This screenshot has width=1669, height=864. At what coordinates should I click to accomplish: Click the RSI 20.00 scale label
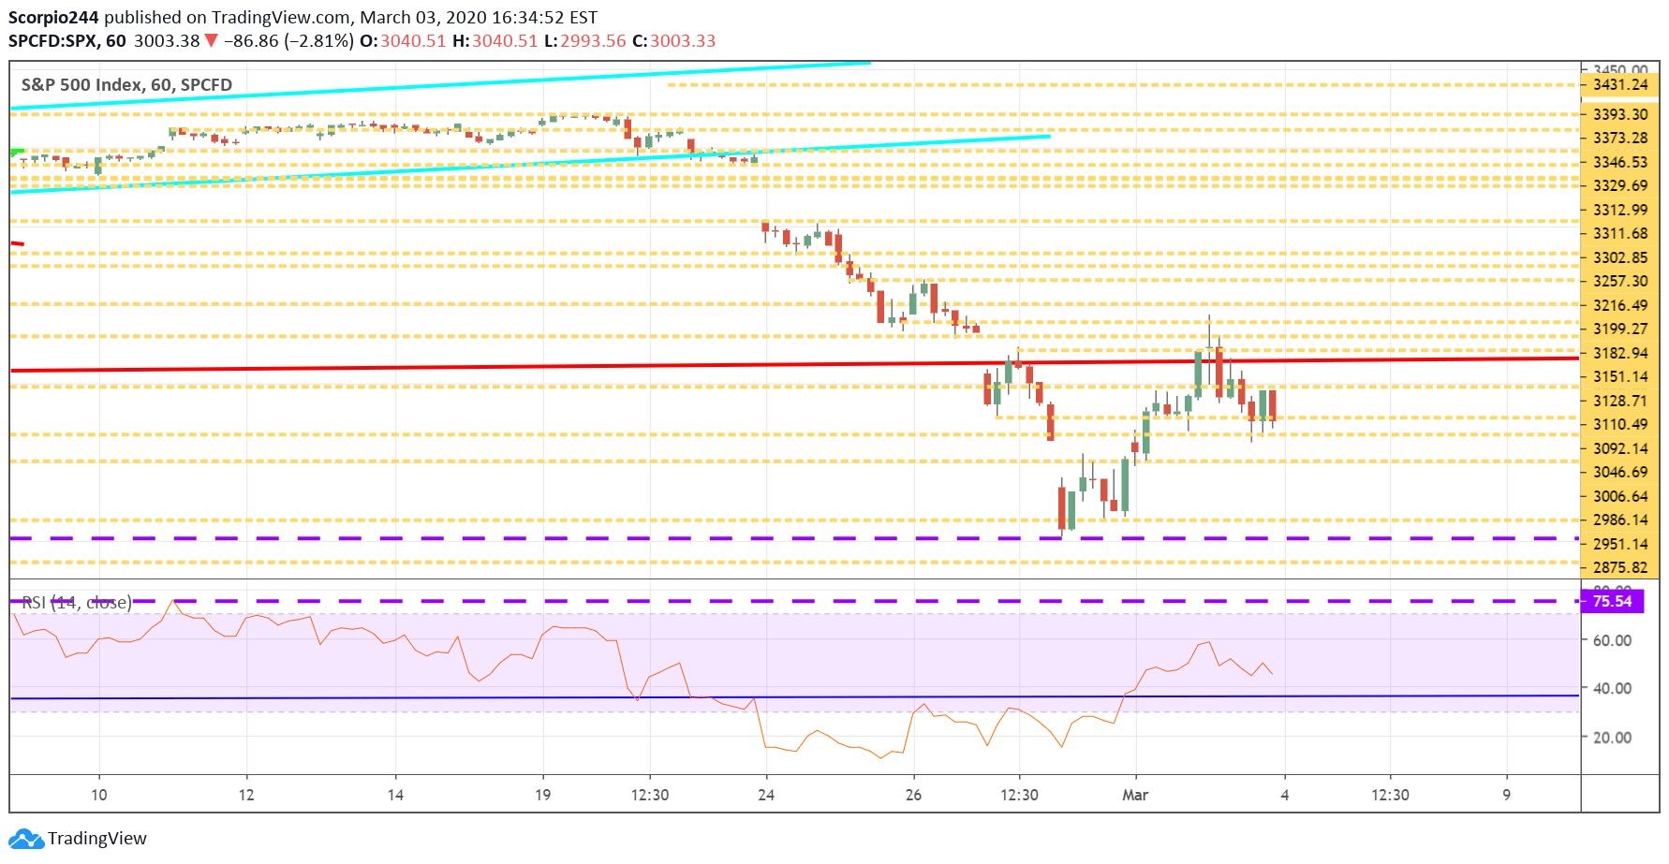click(1613, 738)
